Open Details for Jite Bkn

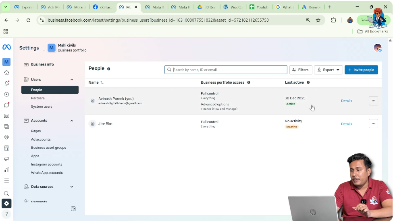[346, 124]
